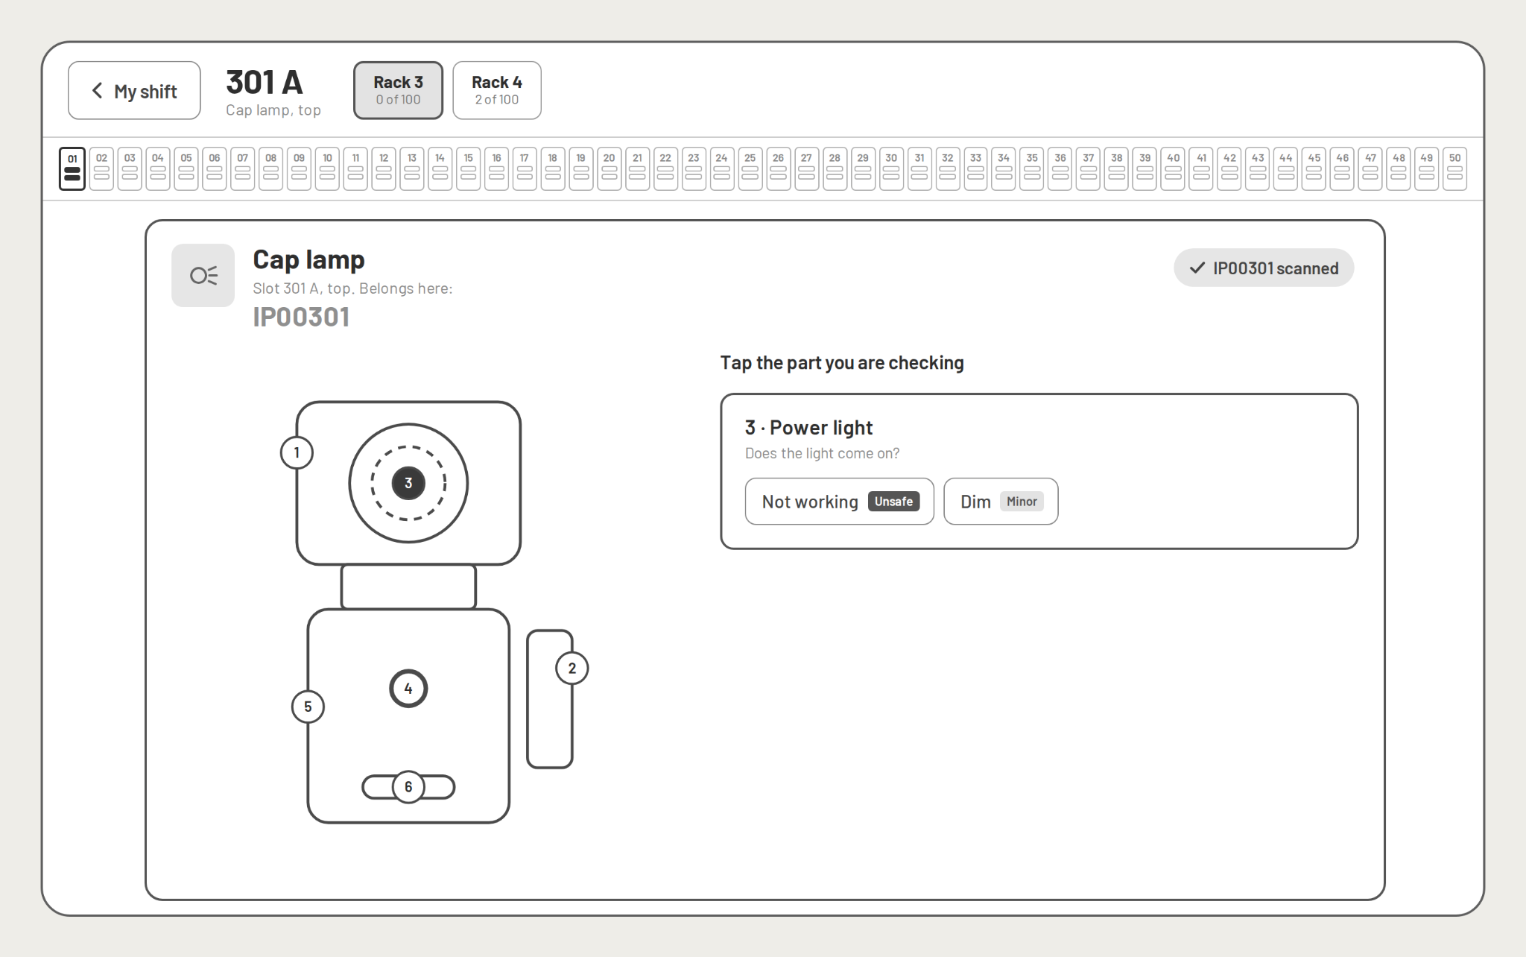Select slot 16 in the rack strip
The image size is (1526, 957).
coord(496,168)
